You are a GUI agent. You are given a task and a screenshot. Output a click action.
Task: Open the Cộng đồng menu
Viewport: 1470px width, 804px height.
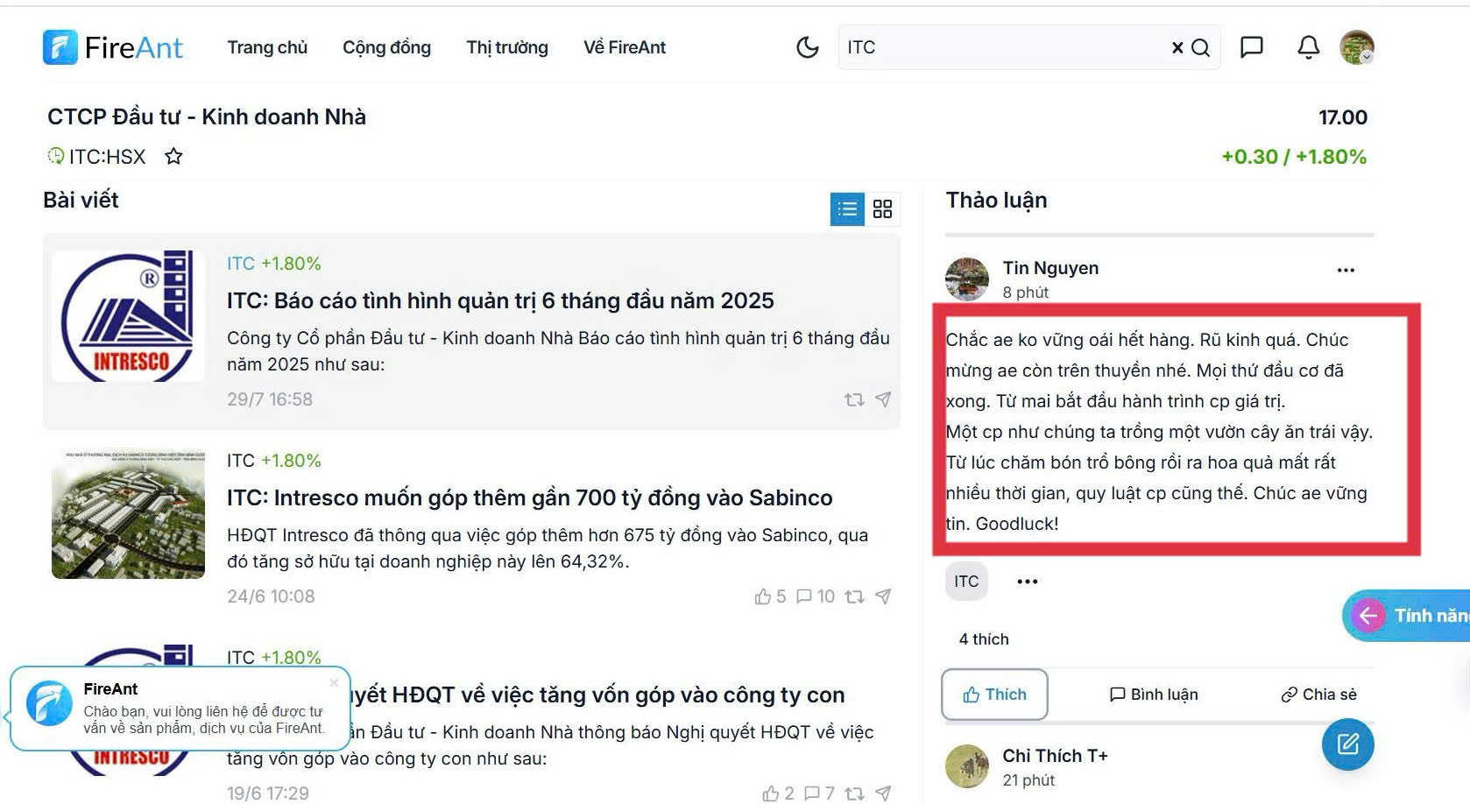point(386,47)
